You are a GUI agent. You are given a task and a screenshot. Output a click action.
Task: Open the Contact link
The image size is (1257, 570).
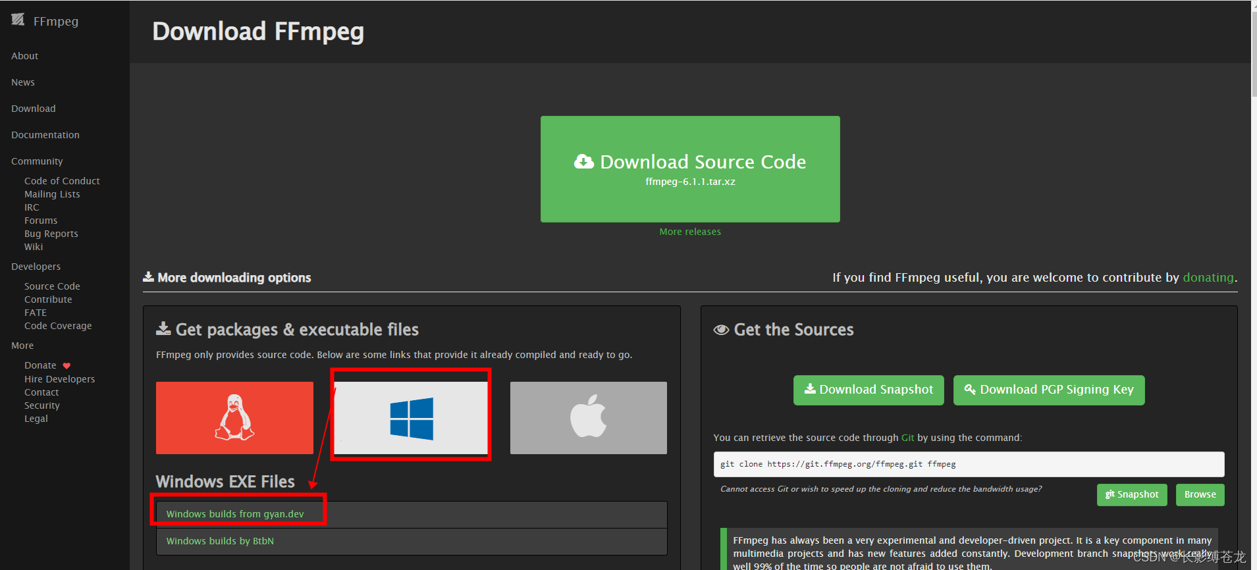point(41,392)
